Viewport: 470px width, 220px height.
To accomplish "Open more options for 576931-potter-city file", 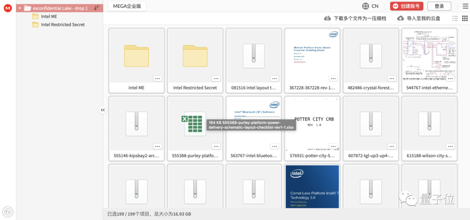I will tap(333, 146).
